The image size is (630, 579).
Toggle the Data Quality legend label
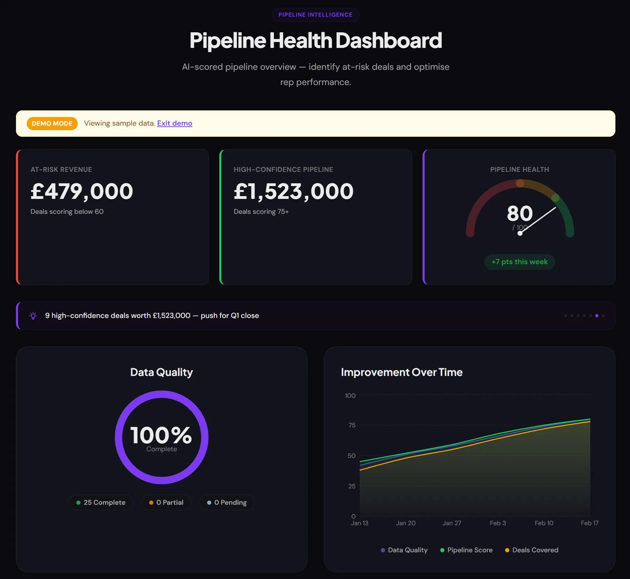tap(408, 550)
